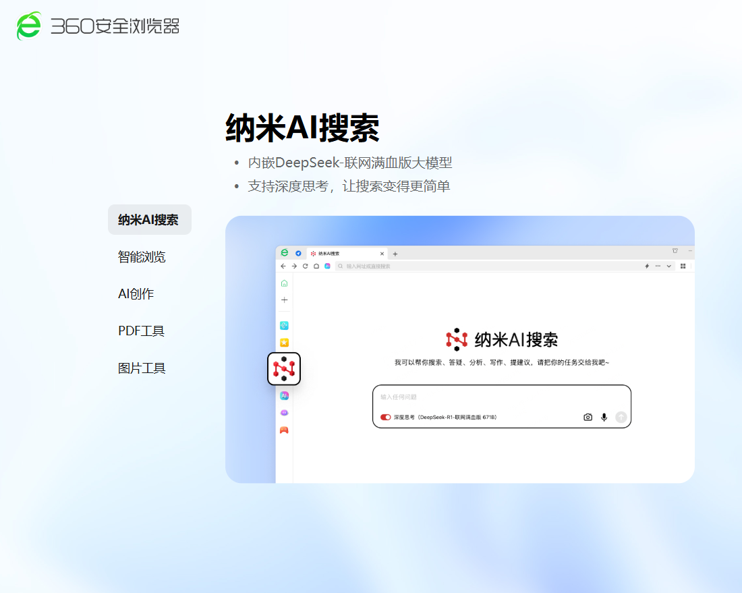Screen dimensions: 742x593
Task: Open the red gamepad sidebar icon
Action: click(285, 430)
